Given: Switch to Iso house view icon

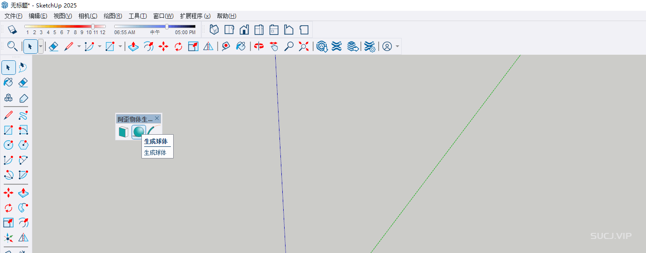Looking at the screenshot, I should 214,29.
